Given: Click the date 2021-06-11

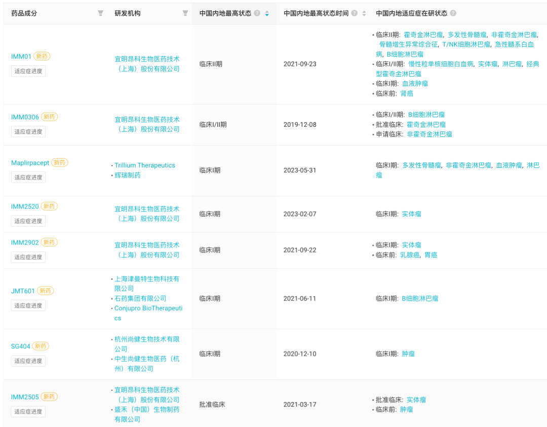Looking at the screenshot, I should [300, 298].
